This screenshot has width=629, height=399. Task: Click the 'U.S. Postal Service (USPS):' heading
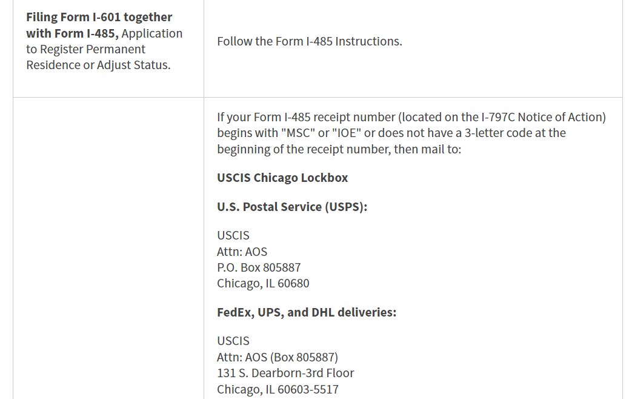coord(292,207)
